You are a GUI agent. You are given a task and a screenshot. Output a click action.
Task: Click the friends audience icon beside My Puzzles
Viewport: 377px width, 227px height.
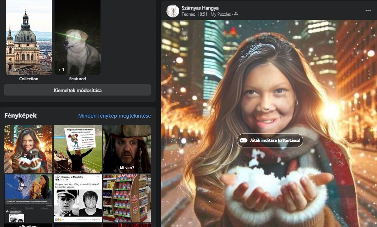236,14
